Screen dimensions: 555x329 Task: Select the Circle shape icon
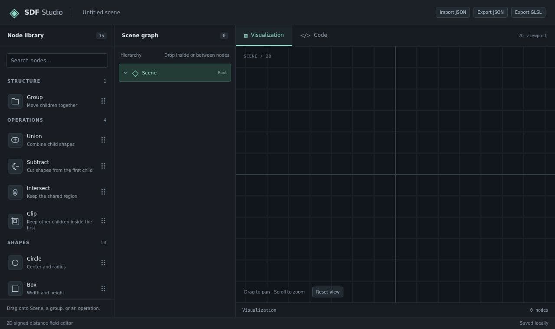pyautogui.click(x=15, y=263)
